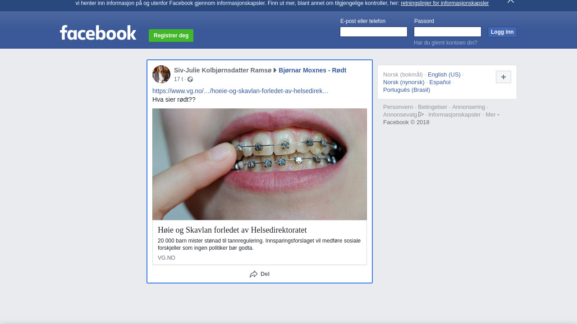The height and width of the screenshot is (324, 577).
Task: Focus the E-post eller telefon field
Action: pos(374,32)
